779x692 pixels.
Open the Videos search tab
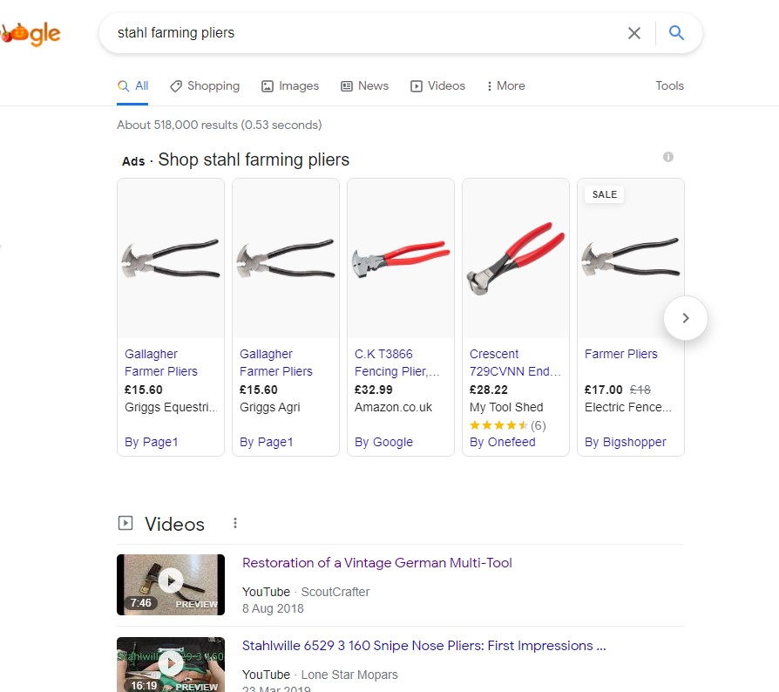tap(437, 85)
